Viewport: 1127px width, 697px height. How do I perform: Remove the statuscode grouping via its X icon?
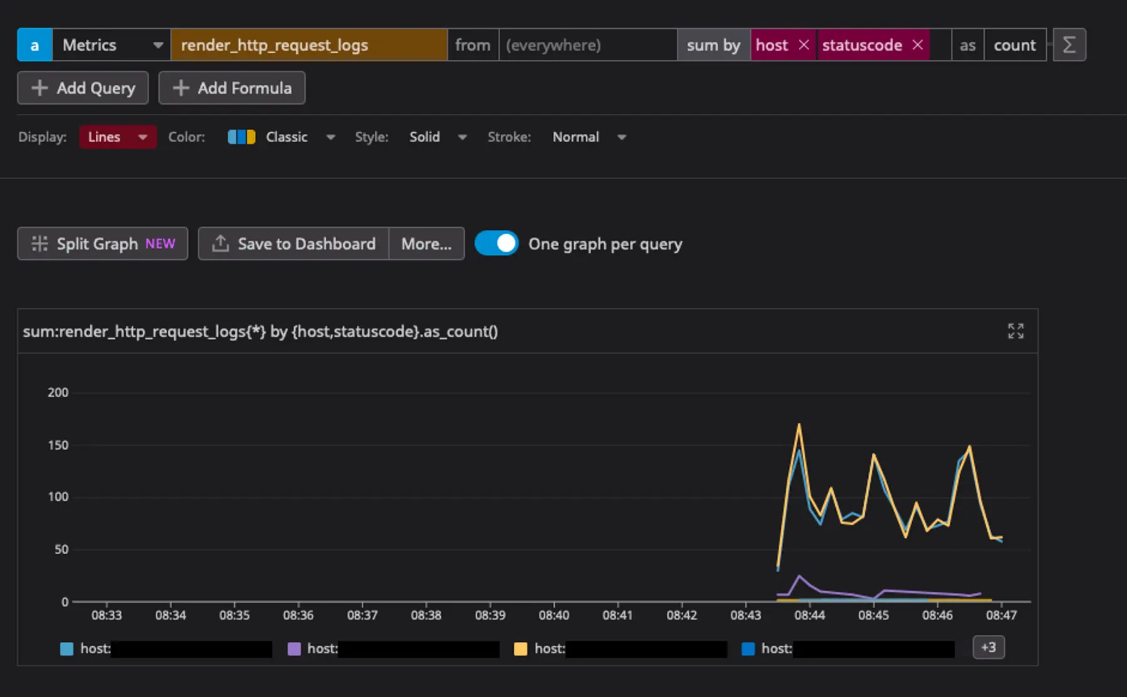[x=918, y=44]
